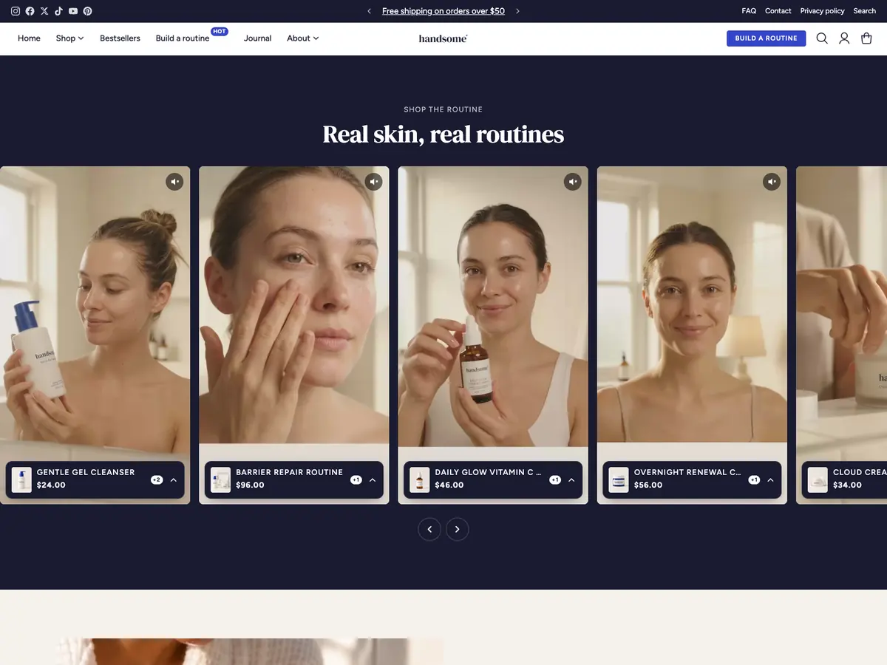The width and height of the screenshot is (887, 665).
Task: Show next announcement bar message
Action: pyautogui.click(x=517, y=11)
